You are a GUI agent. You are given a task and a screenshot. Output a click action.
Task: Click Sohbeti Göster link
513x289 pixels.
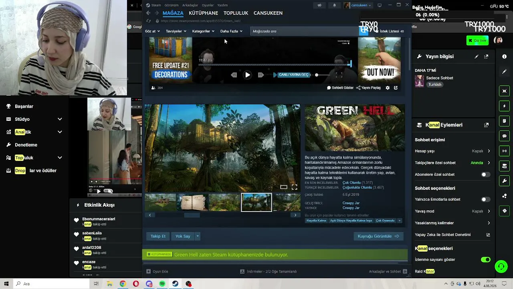click(340, 88)
